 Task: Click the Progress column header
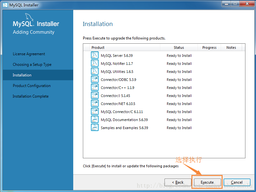209,48
